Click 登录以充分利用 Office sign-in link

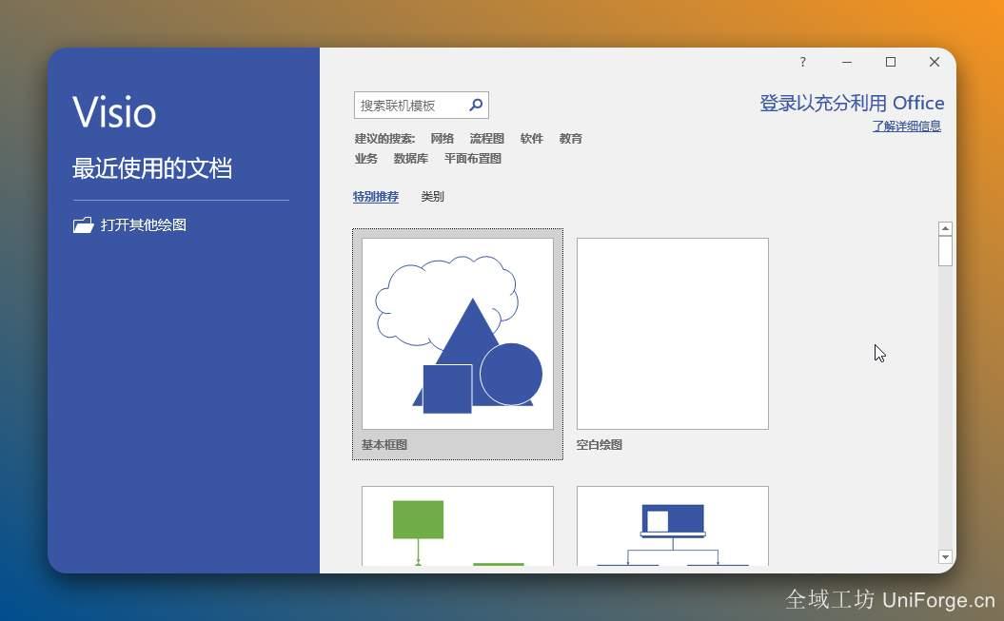coord(852,103)
